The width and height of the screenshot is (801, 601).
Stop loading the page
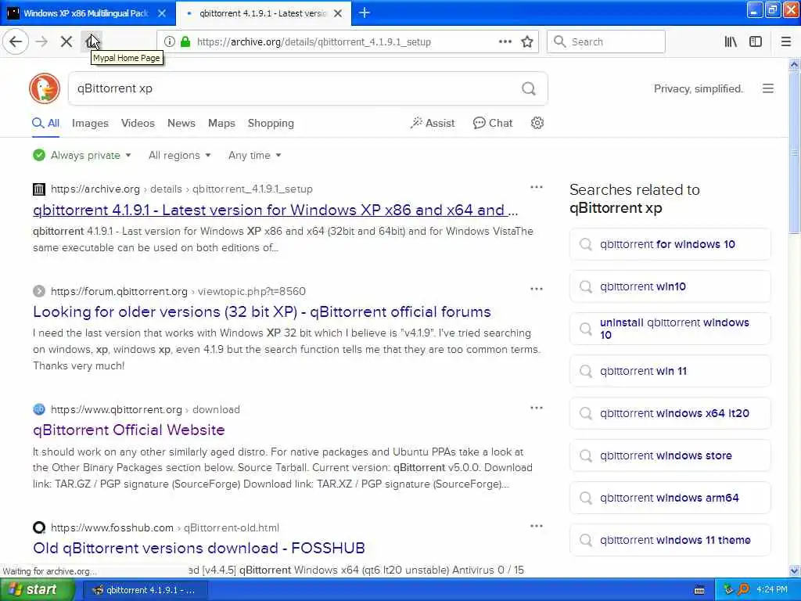pyautogui.click(x=66, y=41)
